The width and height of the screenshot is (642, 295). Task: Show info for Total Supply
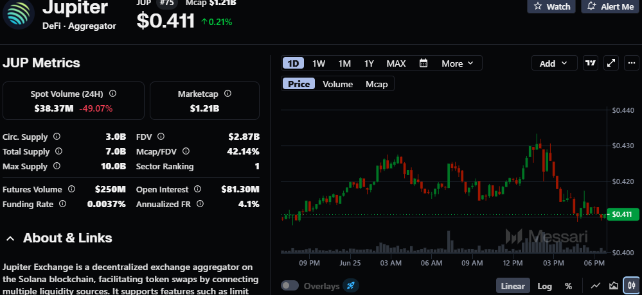point(58,151)
